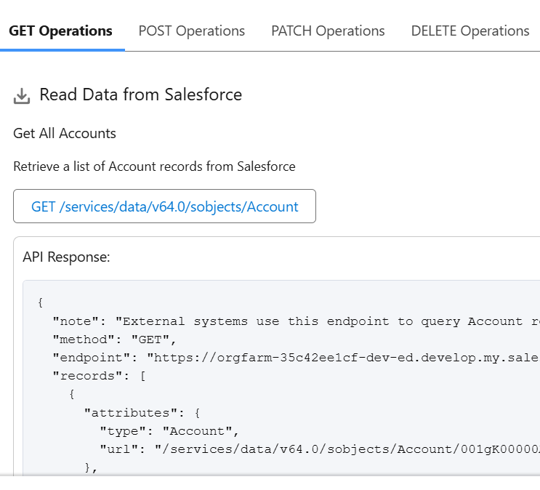Click the "endpoint" URL line in response
The width and height of the screenshot is (540, 490).
pyautogui.click(x=297, y=358)
